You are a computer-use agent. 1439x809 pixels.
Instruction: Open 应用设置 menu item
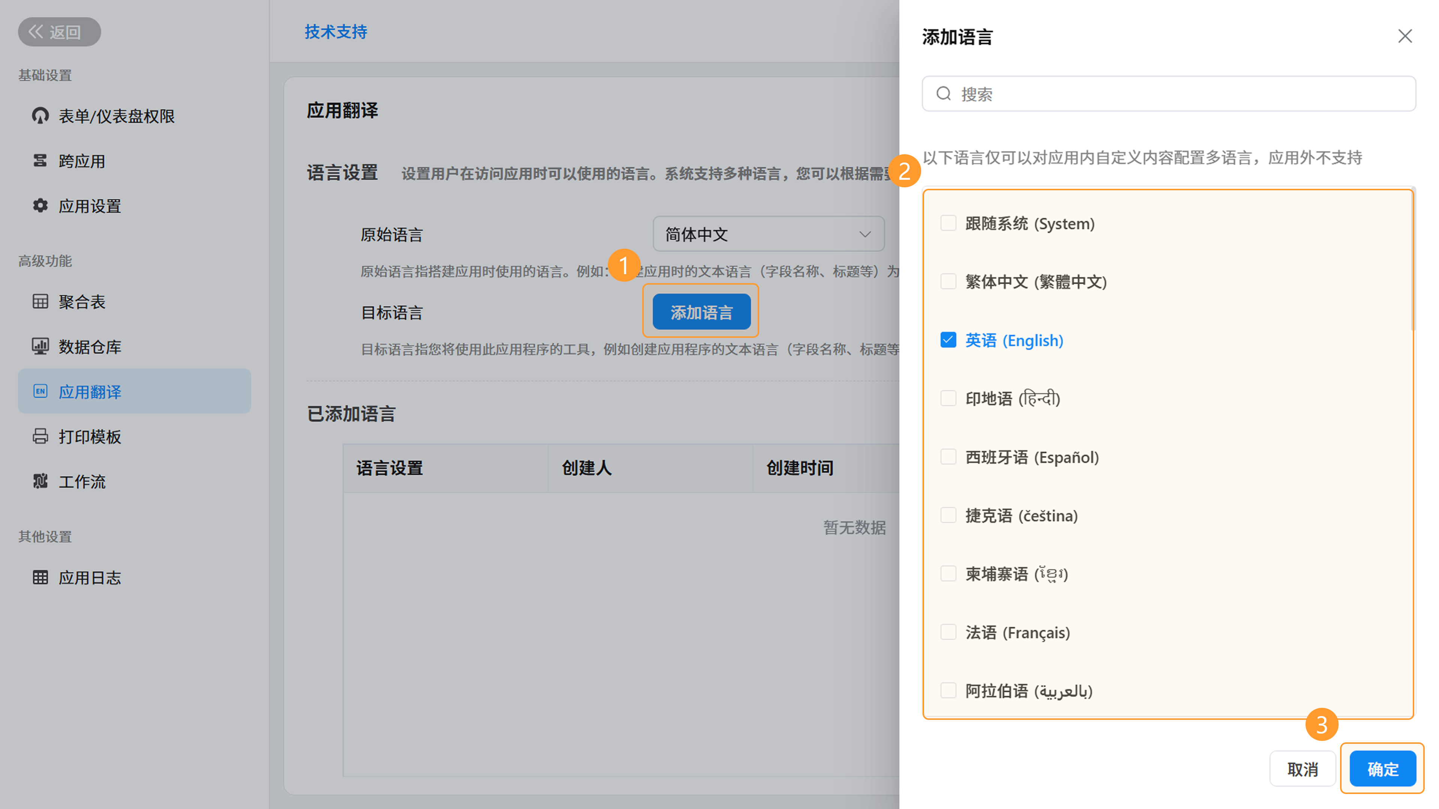(134, 206)
